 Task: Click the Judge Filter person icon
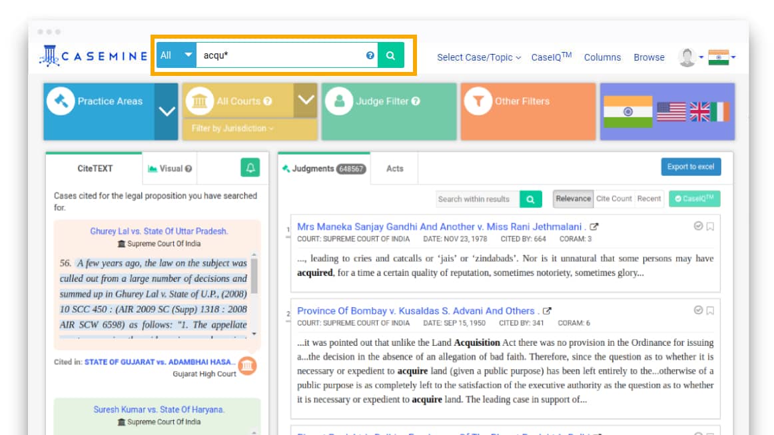[x=340, y=101]
